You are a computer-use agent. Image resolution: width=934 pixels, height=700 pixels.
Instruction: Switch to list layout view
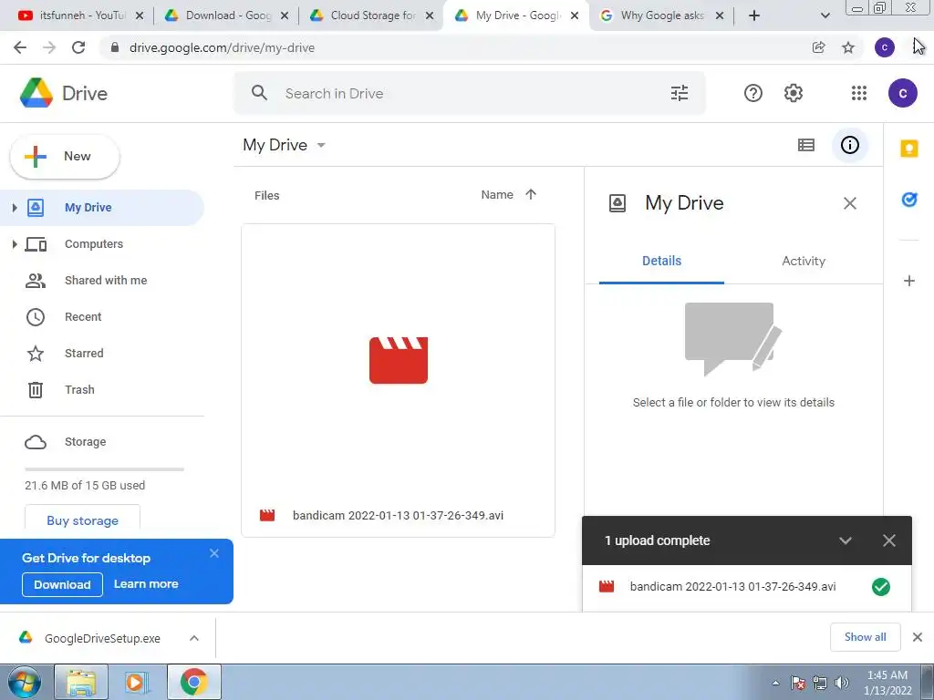coord(806,145)
